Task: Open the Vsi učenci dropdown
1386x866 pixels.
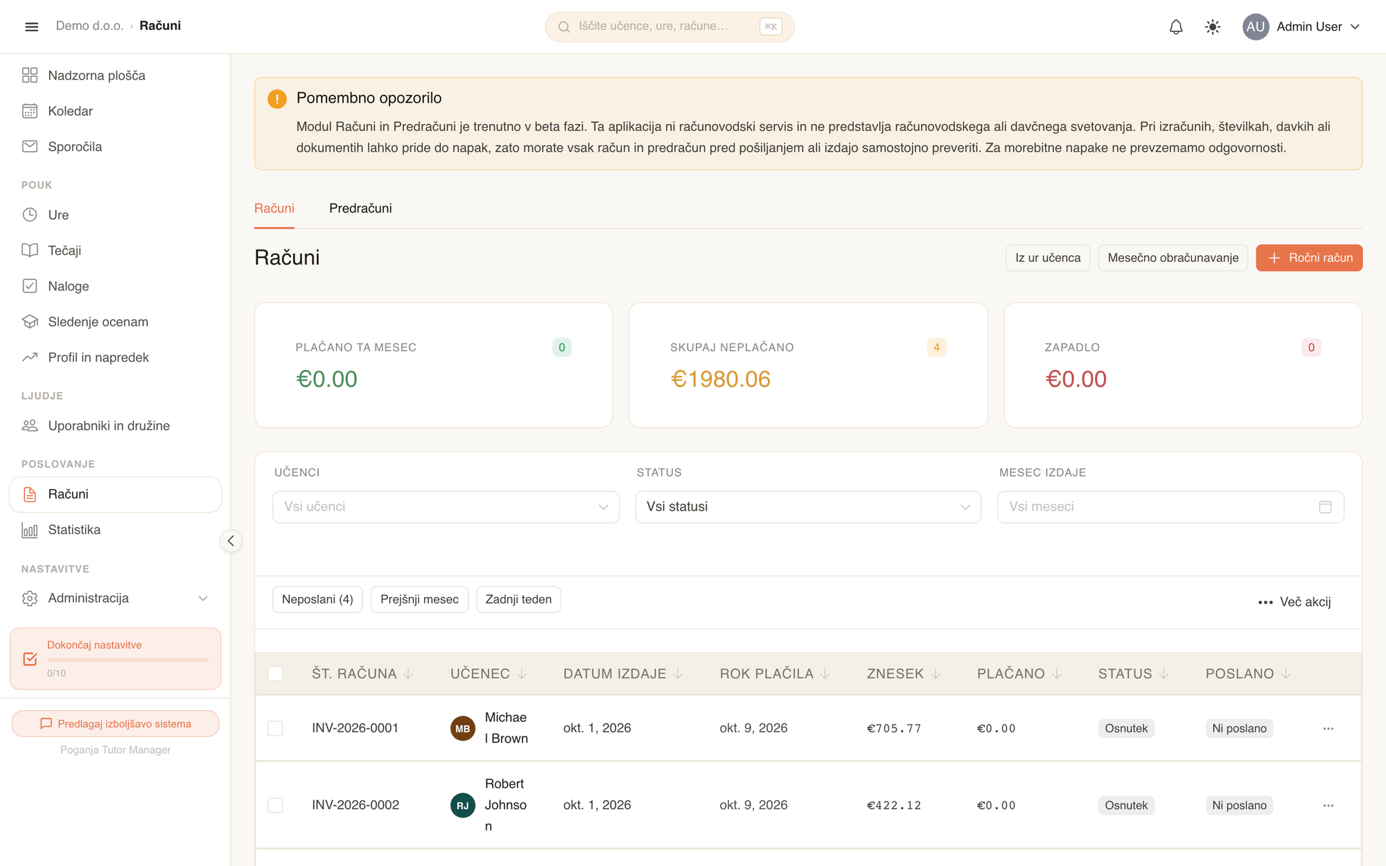Action: (x=446, y=507)
